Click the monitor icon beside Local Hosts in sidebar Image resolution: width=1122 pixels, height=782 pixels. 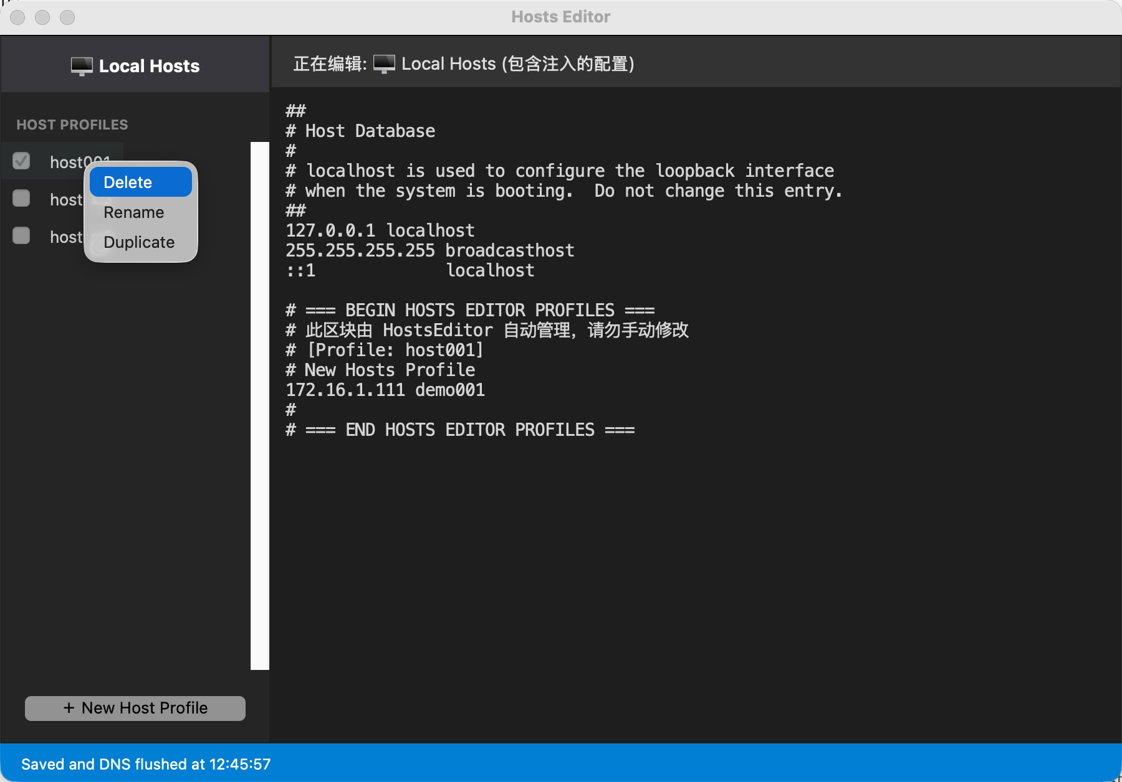[x=82, y=66]
